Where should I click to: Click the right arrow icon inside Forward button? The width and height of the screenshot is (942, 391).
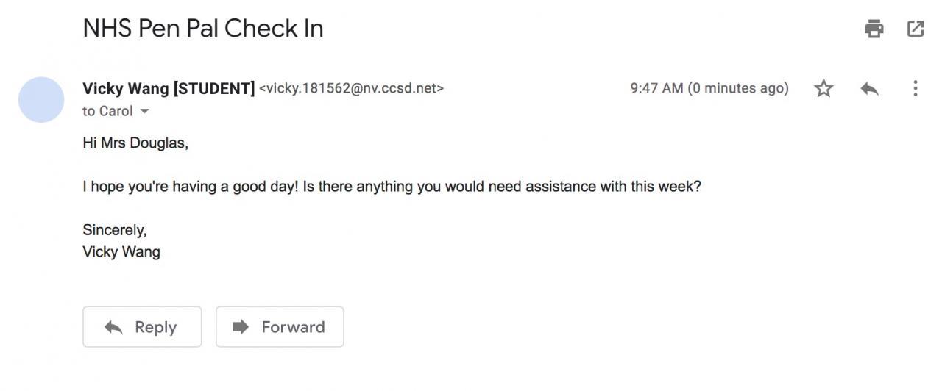(240, 327)
